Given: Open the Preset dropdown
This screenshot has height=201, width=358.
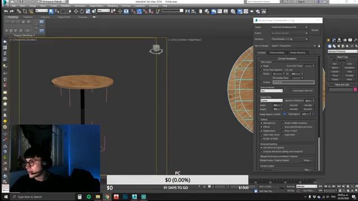Looking at the screenshot, I should (289, 33).
